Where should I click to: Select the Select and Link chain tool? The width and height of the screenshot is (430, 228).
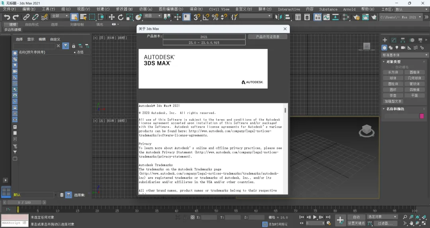tap(26, 17)
